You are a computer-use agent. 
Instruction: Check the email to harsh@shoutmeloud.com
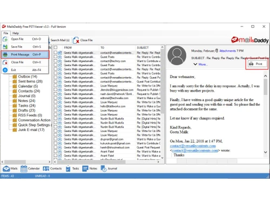(56, 148)
